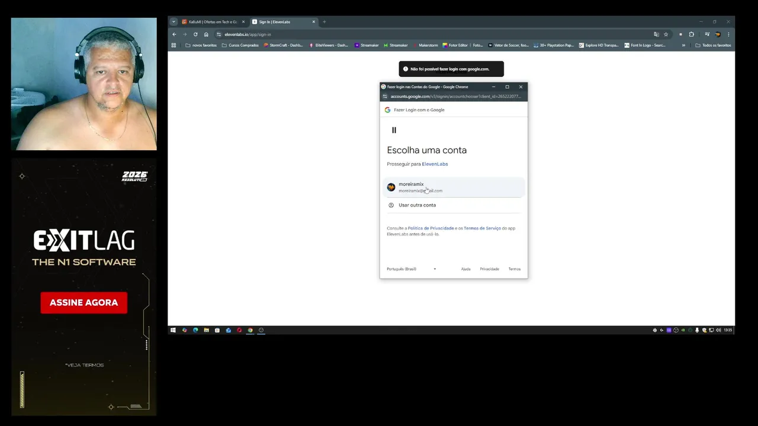
Task: Open the tab search dropdown arrow
Action: (174, 22)
